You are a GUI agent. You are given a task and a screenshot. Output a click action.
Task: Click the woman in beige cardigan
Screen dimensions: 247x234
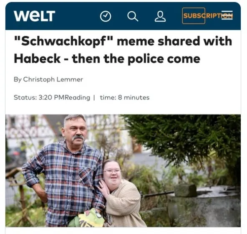point(121,193)
